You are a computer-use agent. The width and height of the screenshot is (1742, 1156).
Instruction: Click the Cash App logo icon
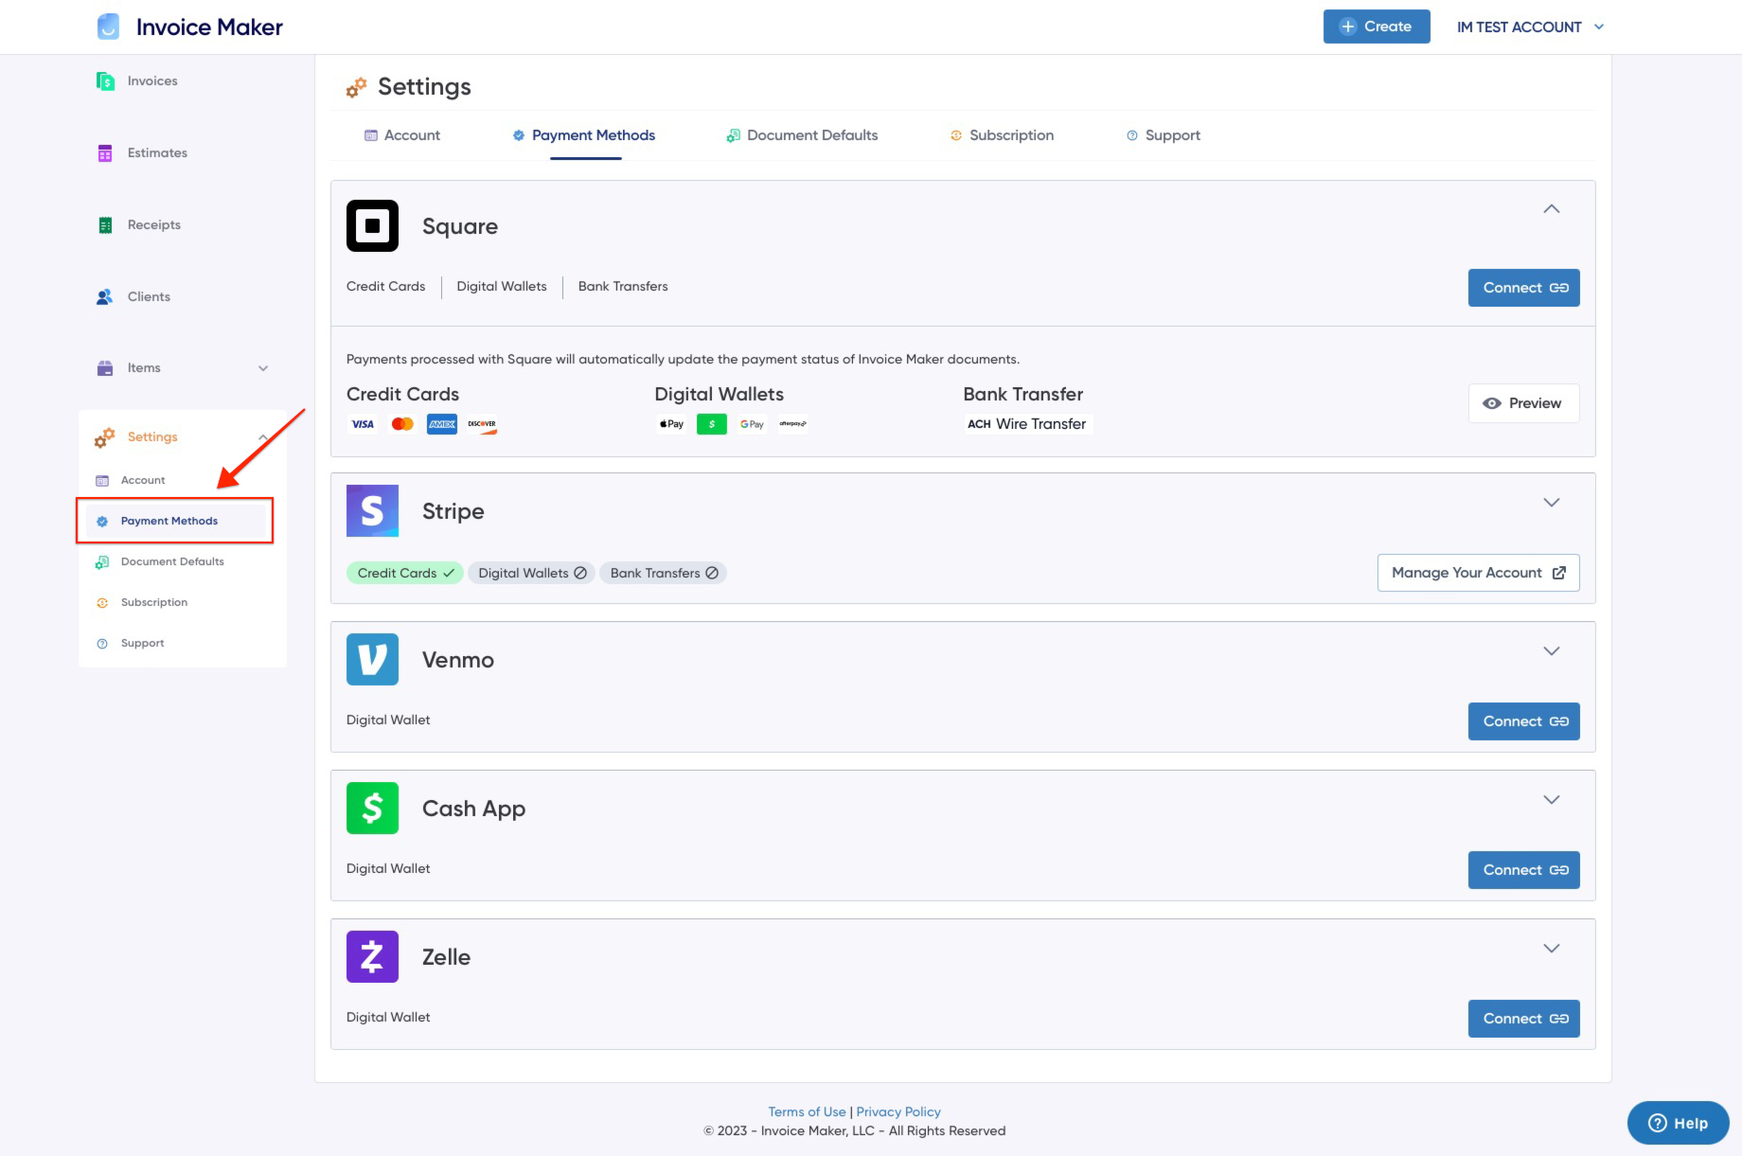(372, 809)
